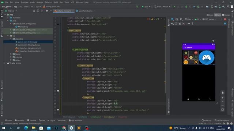The image size is (234, 131).
Task: Click the ScrollView breadcrumb in the editor
Action: click(83, 117)
